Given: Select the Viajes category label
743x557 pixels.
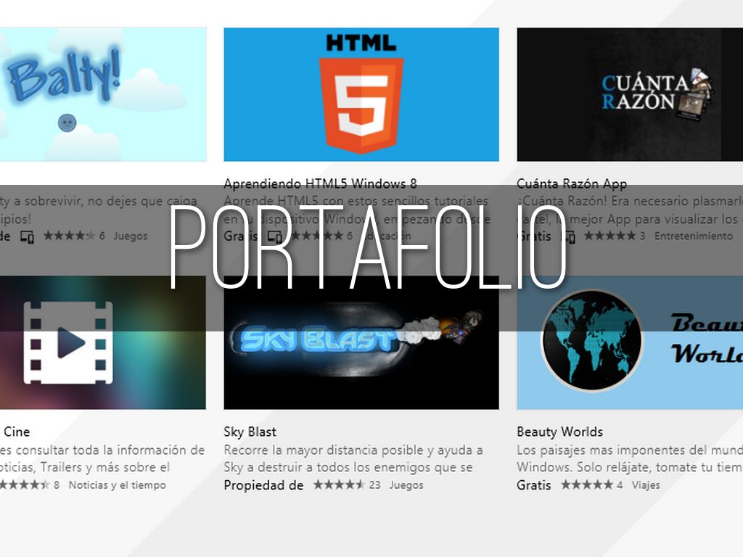Looking at the screenshot, I should pyautogui.click(x=645, y=485).
